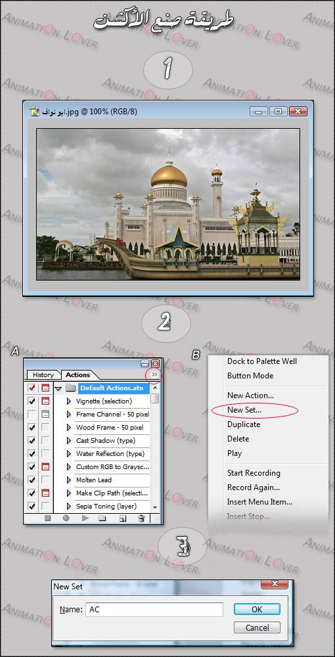Image resolution: width=335 pixels, height=657 pixels.
Task: Click the Begin recording circle icon
Action: (66, 518)
